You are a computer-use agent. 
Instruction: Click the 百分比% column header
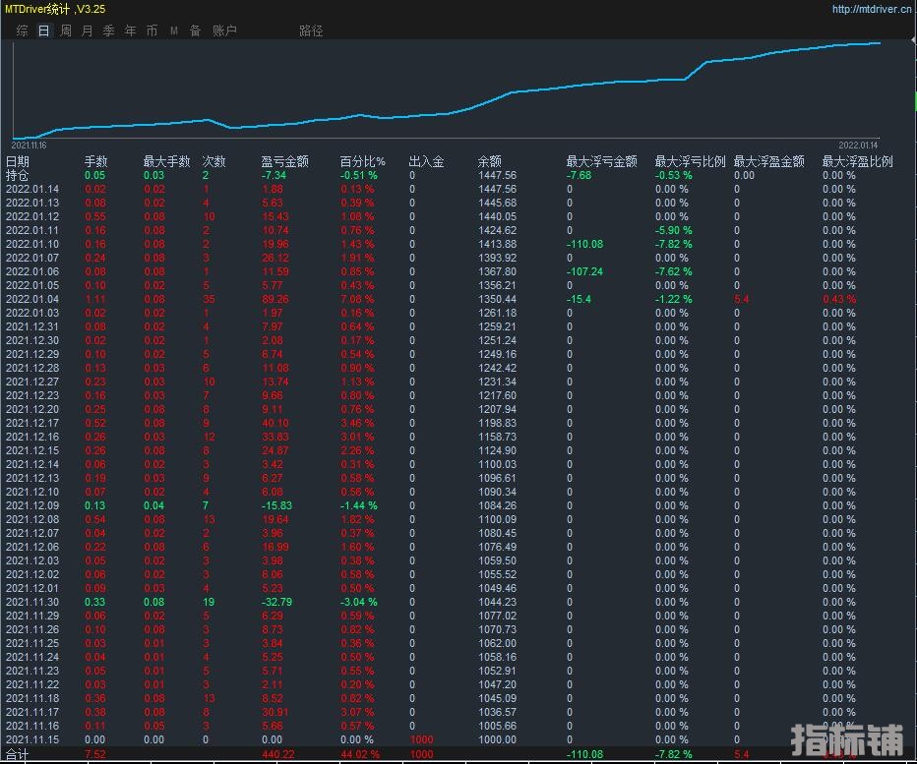coord(363,161)
